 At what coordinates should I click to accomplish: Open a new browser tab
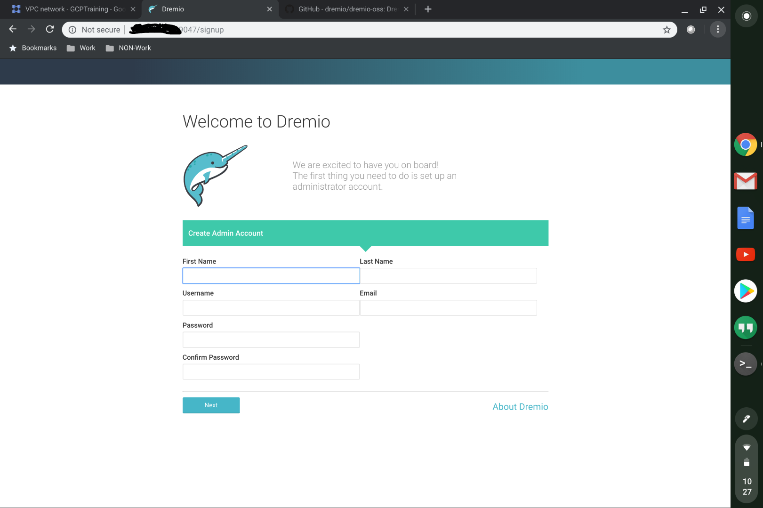[x=428, y=9]
